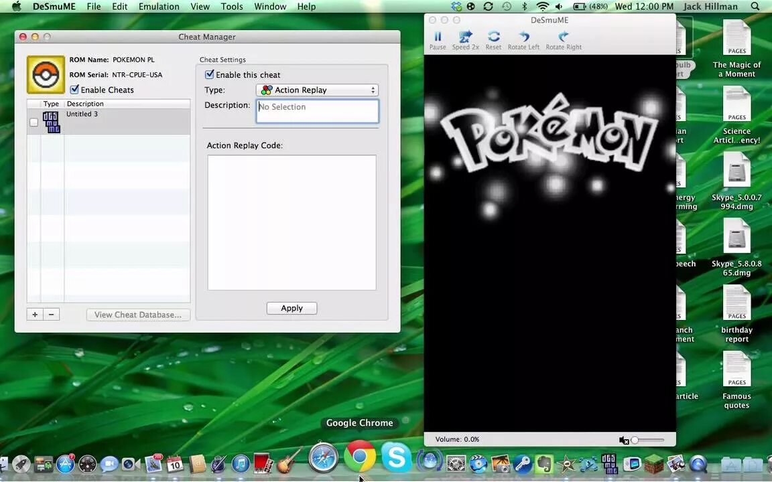Open Minecraft grass block icon in dock
The width and height of the screenshot is (772, 482).
[x=654, y=464]
